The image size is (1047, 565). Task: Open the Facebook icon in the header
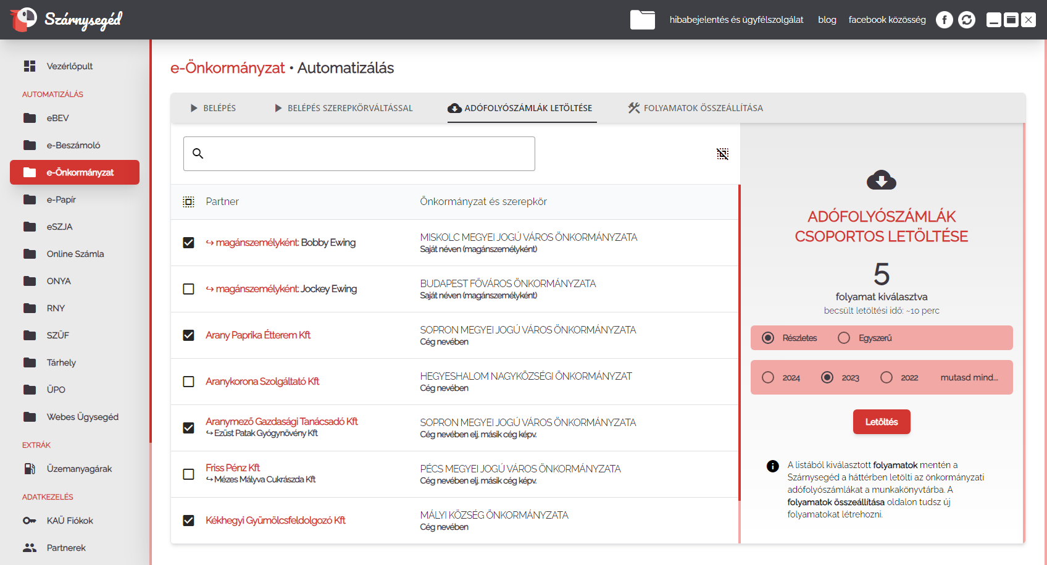click(944, 20)
